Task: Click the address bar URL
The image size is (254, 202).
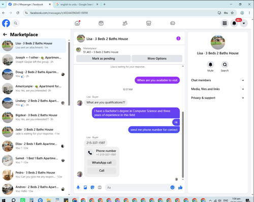Action: tap(59, 13)
